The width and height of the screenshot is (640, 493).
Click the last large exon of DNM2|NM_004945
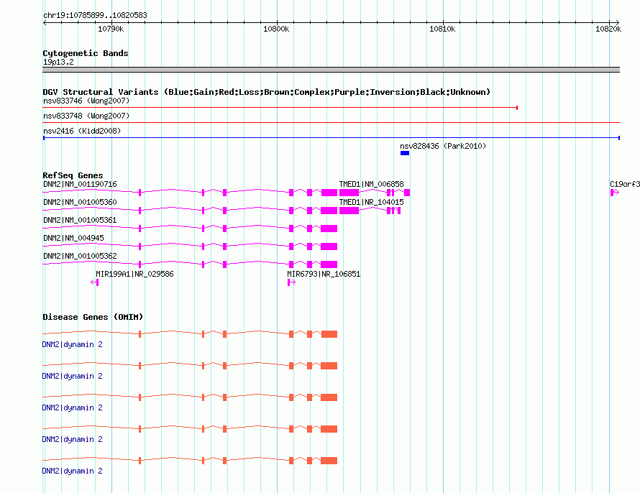[329, 247]
